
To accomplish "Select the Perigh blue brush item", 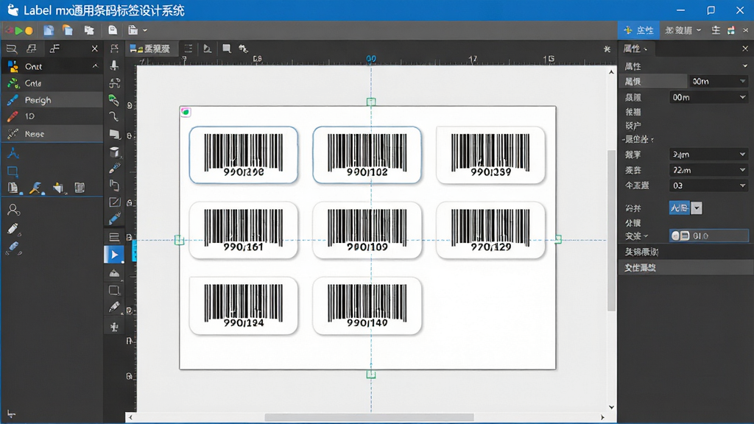I will [x=52, y=100].
